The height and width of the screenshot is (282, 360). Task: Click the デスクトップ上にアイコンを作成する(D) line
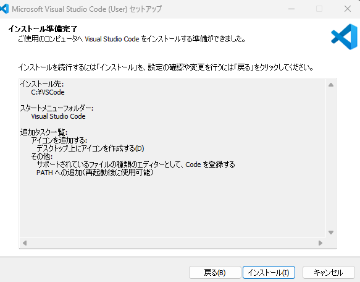click(x=90, y=148)
